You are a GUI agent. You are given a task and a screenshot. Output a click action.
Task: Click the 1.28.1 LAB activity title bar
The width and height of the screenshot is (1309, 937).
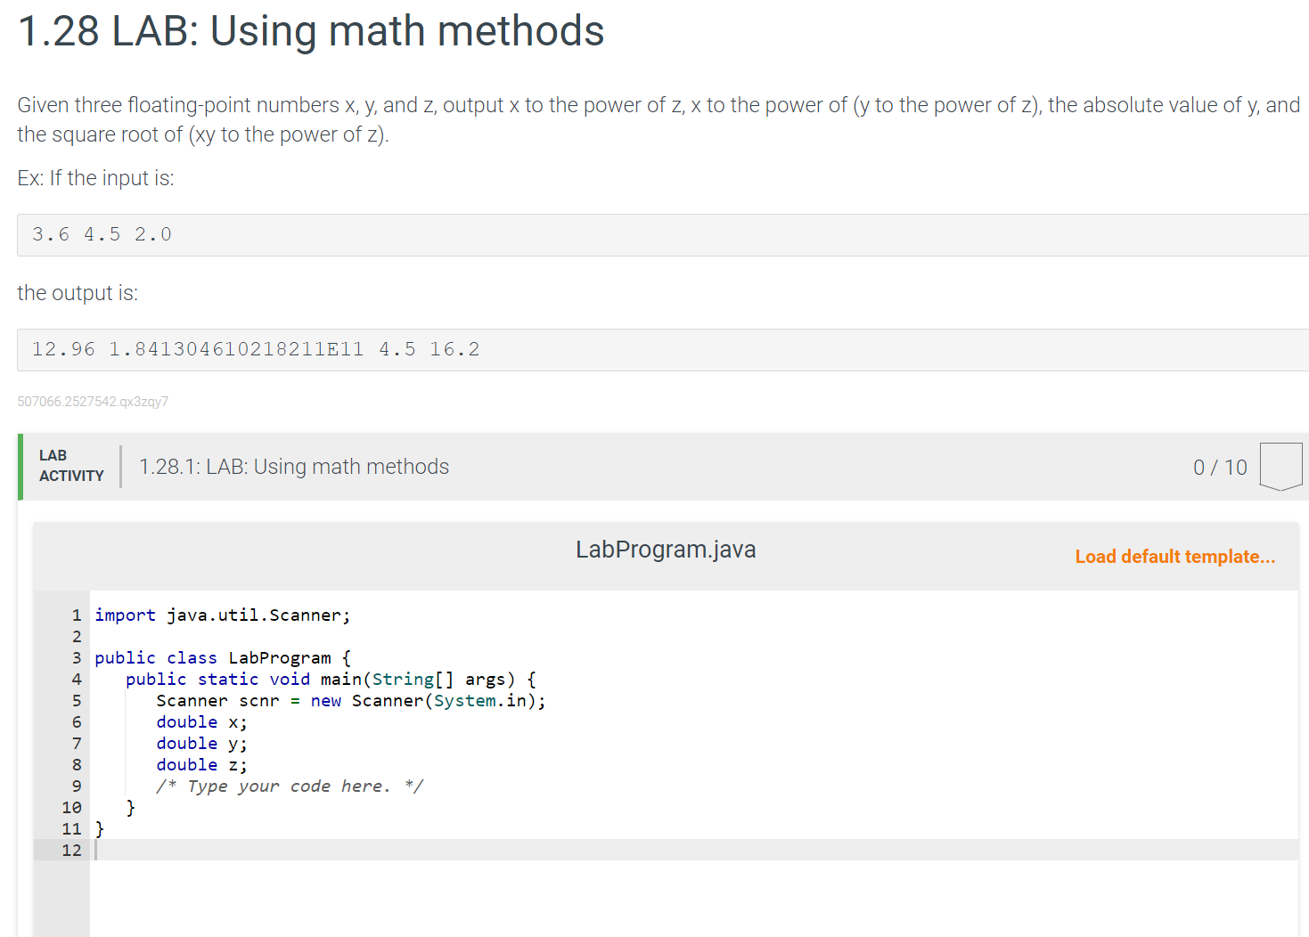click(663, 467)
